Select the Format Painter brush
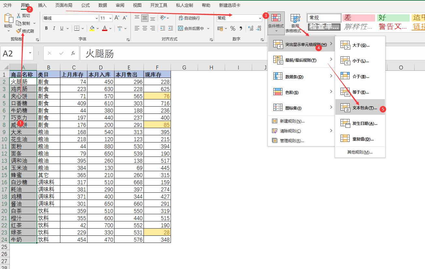 click(19, 31)
